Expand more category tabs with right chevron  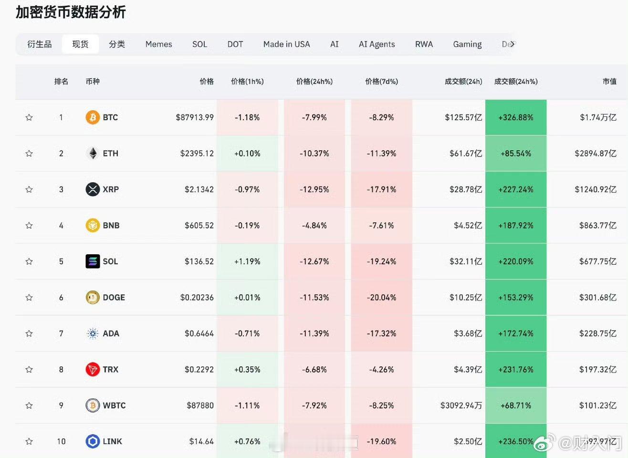coord(512,44)
